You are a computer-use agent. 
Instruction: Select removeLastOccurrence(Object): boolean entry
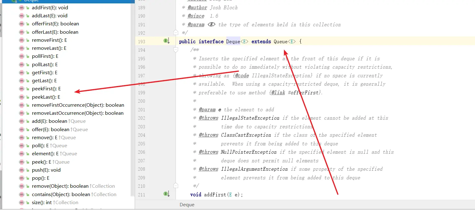[x=78, y=113]
